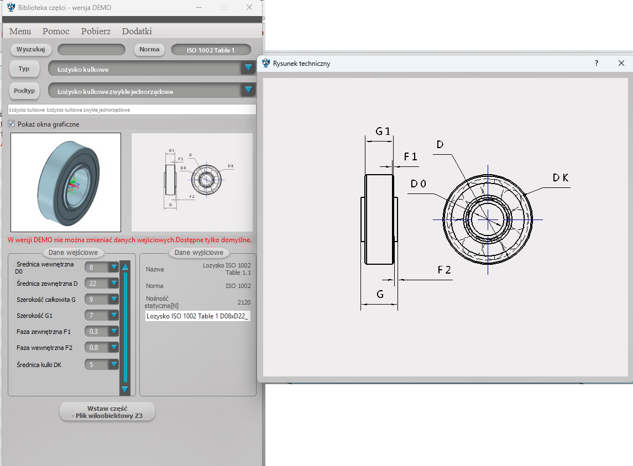The image size is (633, 466).
Task: Open the Pobierz menu
Action: pos(96,32)
